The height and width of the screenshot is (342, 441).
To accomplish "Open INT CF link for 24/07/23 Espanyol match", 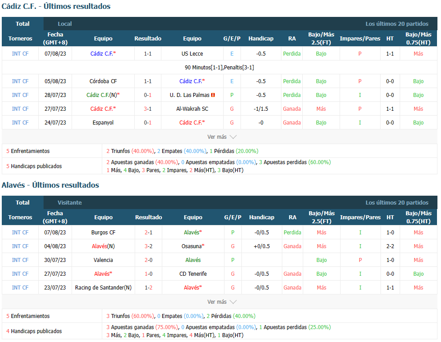I will [x=20, y=123].
